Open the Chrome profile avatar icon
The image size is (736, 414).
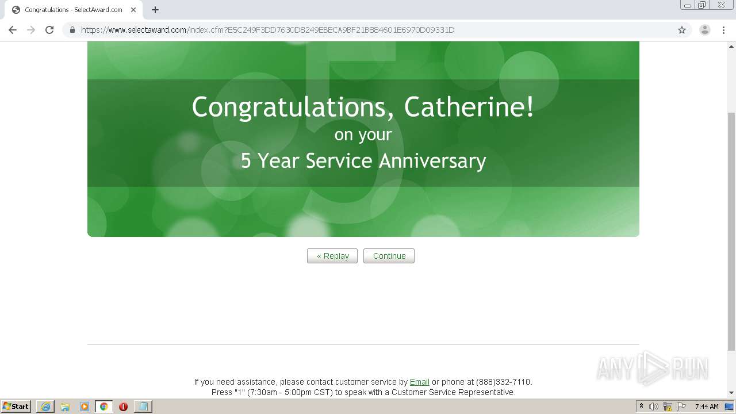click(x=705, y=30)
